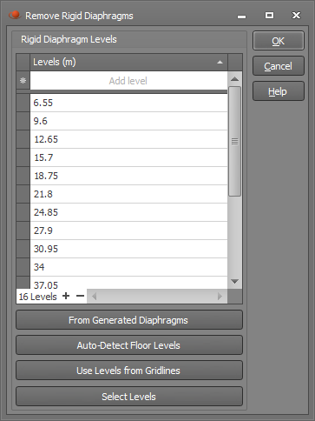This screenshot has width=315, height=421.
Task: Click the horizontal scroll left arrow
Action: (x=94, y=297)
